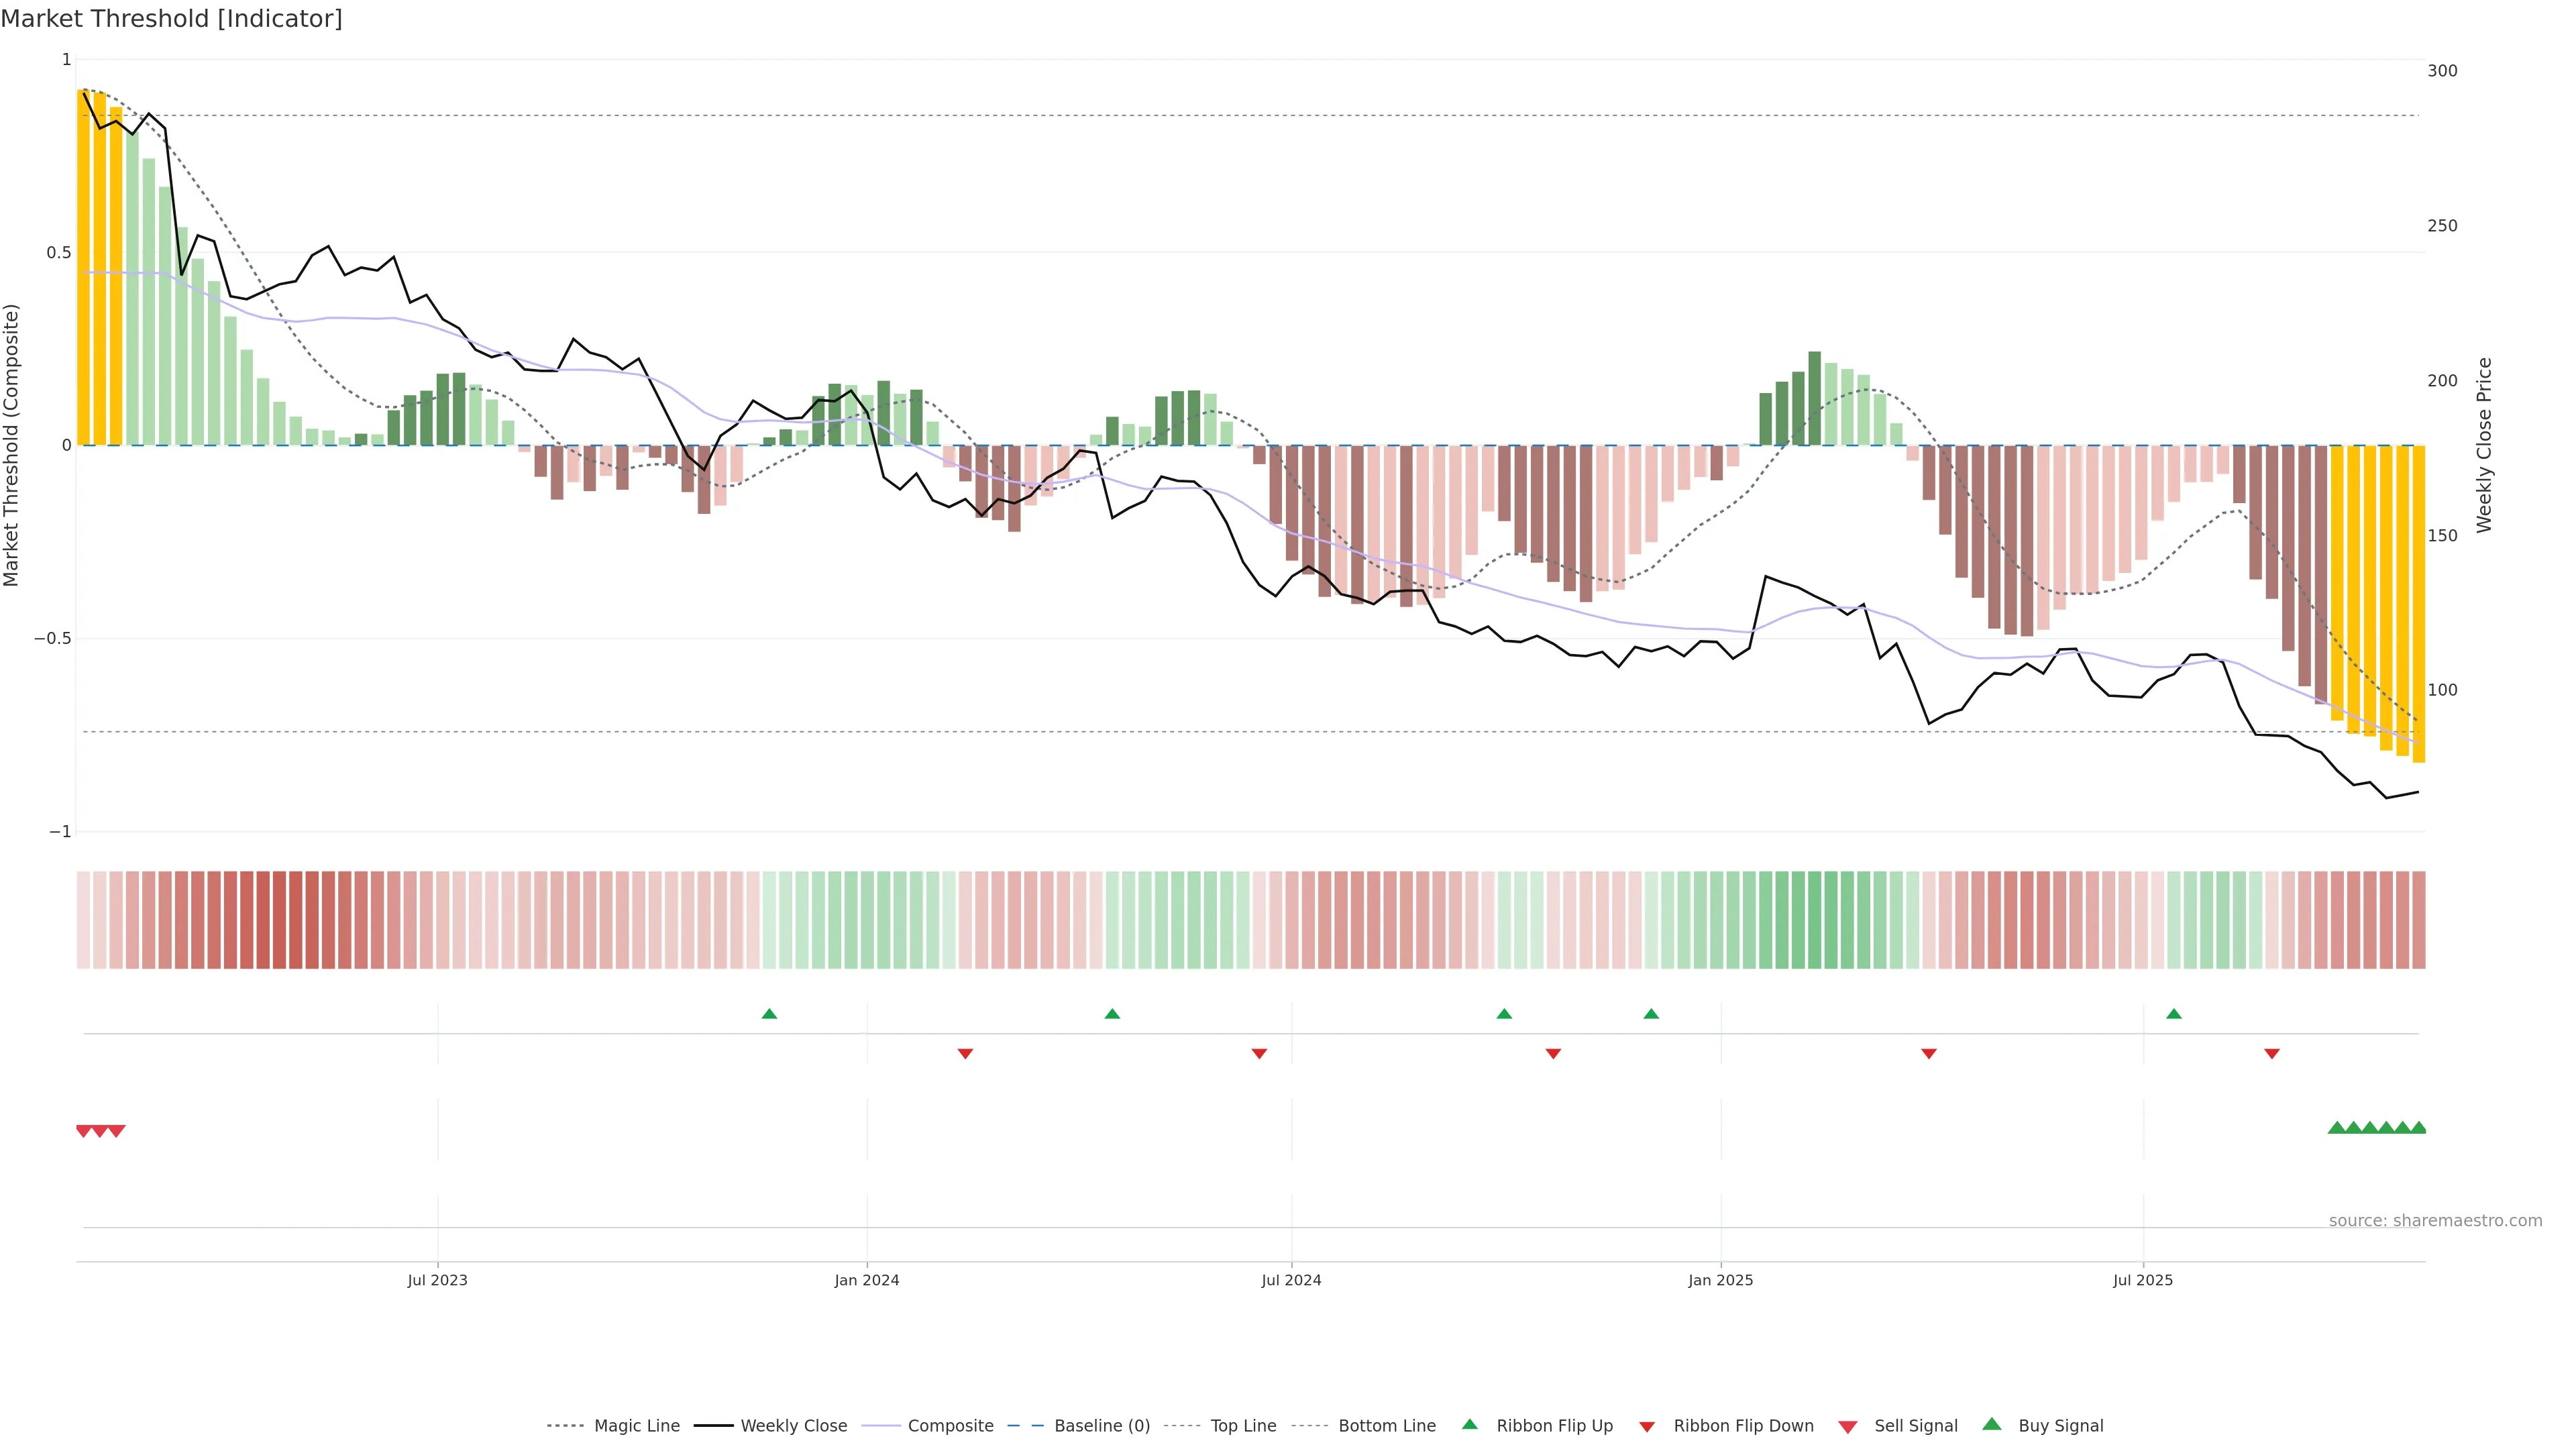The image size is (2576, 1449).
Task: Click Ribbon Flip Up legend triangle icon
Action: tap(1469, 1425)
